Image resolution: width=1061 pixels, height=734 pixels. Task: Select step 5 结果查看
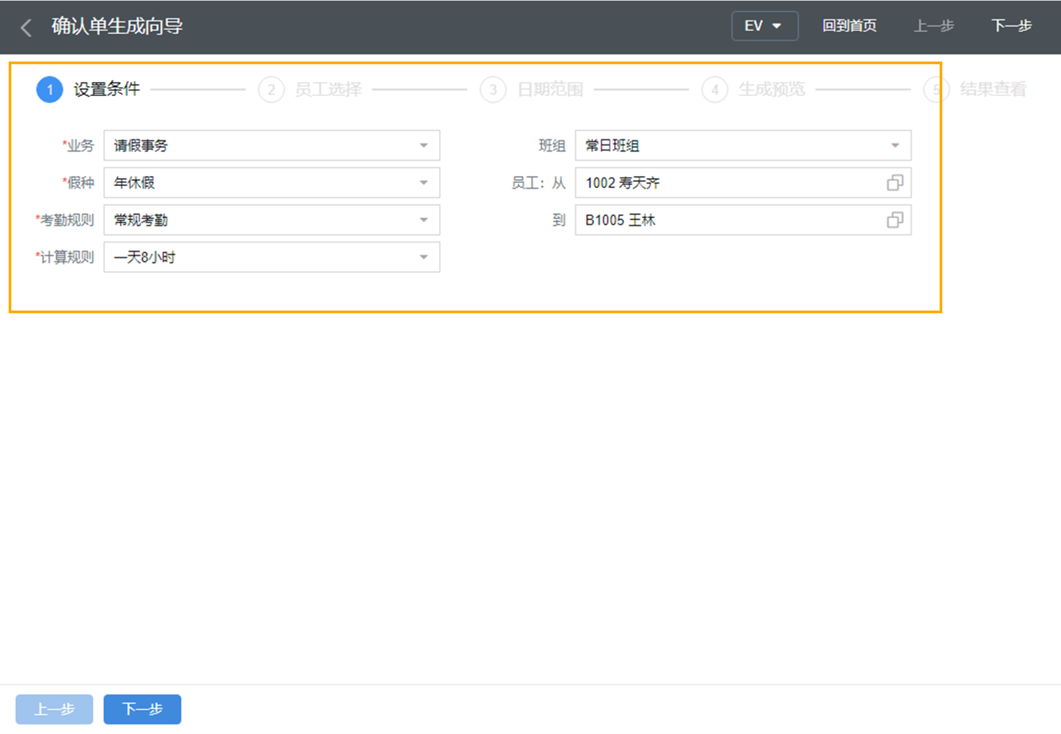(975, 89)
